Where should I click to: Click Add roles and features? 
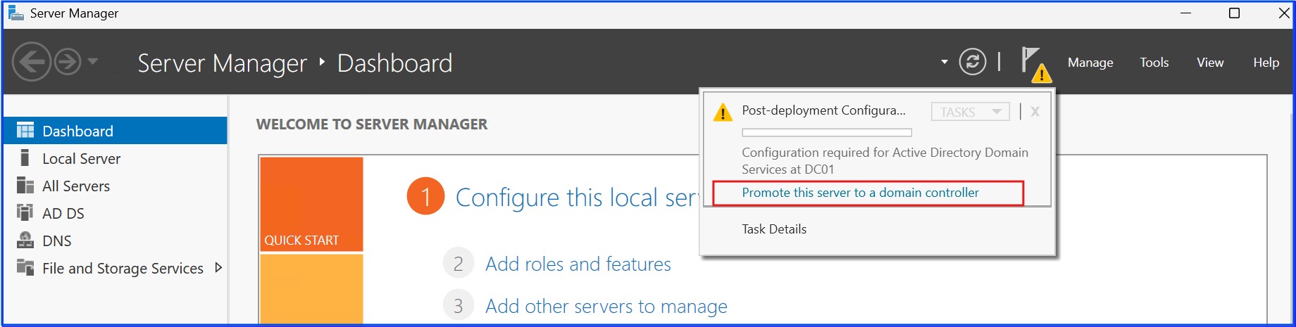578,264
